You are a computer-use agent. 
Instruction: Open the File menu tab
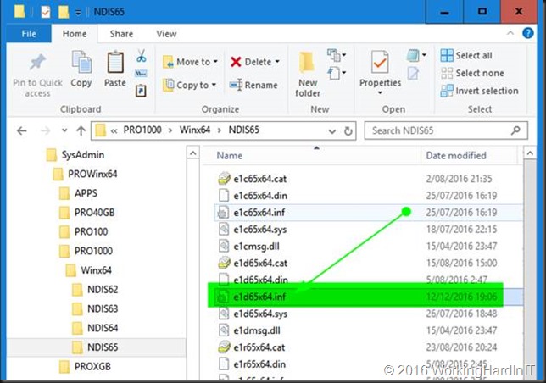pos(29,34)
